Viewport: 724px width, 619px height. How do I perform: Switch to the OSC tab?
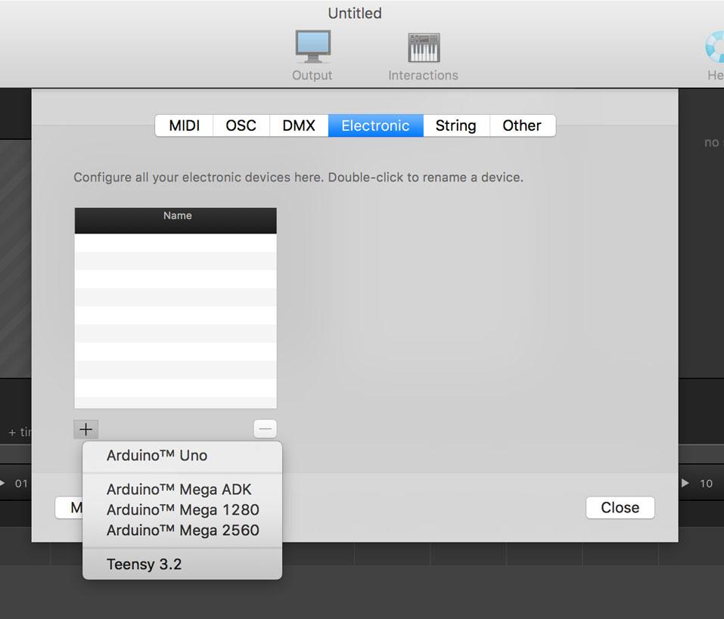pyautogui.click(x=241, y=125)
